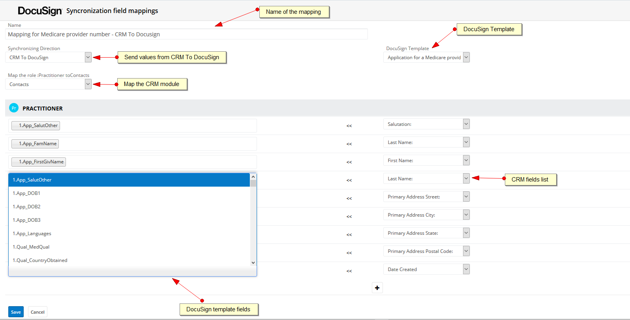This screenshot has height=320, width=630.
Task: Open the Salutation CRM field dropdown
Action: click(426, 124)
